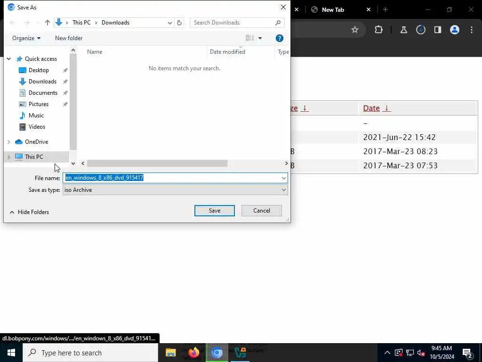Select OneDrive in navigation pane
482x362 pixels.
[x=36, y=142]
